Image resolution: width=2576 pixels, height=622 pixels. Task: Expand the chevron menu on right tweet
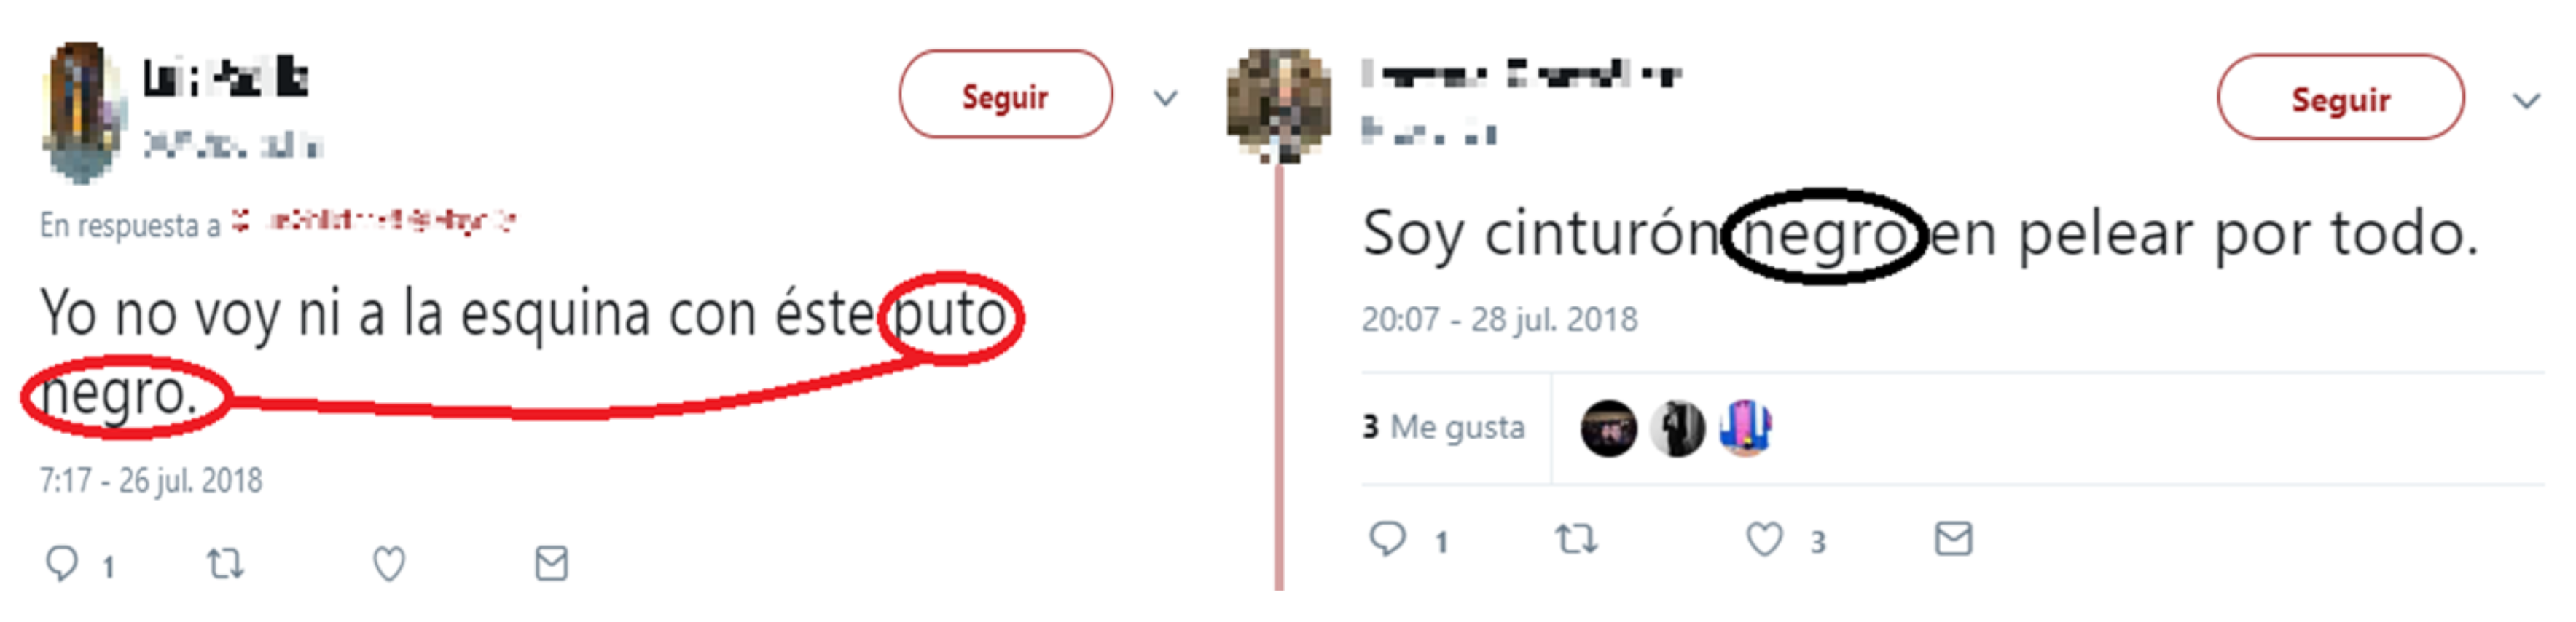(x=2526, y=101)
